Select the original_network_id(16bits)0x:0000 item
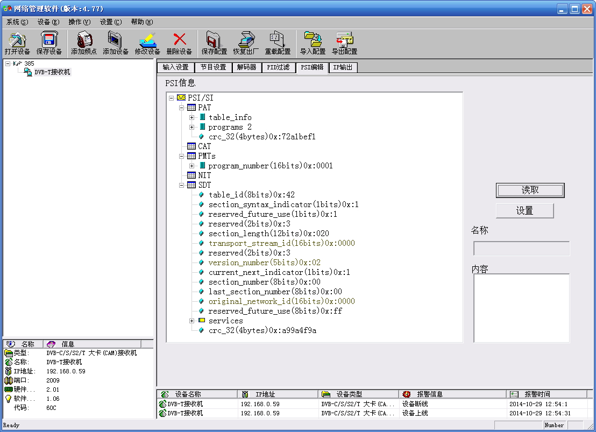The image size is (596, 432). pyautogui.click(x=282, y=302)
